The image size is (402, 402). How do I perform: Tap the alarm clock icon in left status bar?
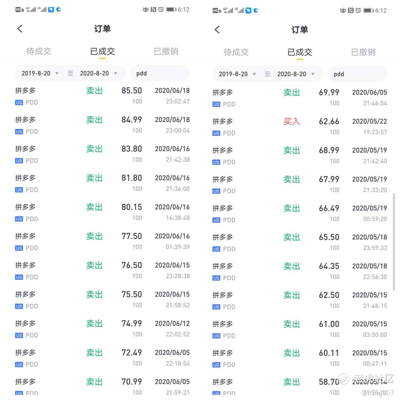(161, 10)
